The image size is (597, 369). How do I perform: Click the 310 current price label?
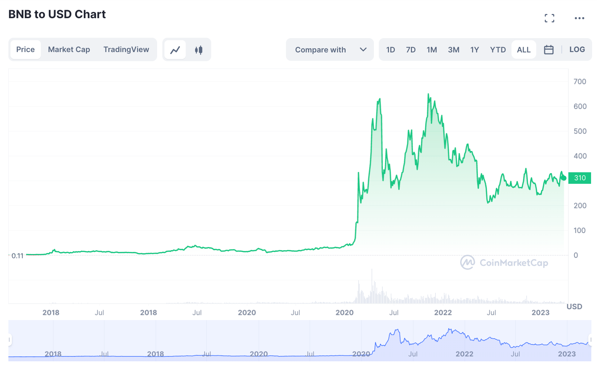pyautogui.click(x=580, y=178)
